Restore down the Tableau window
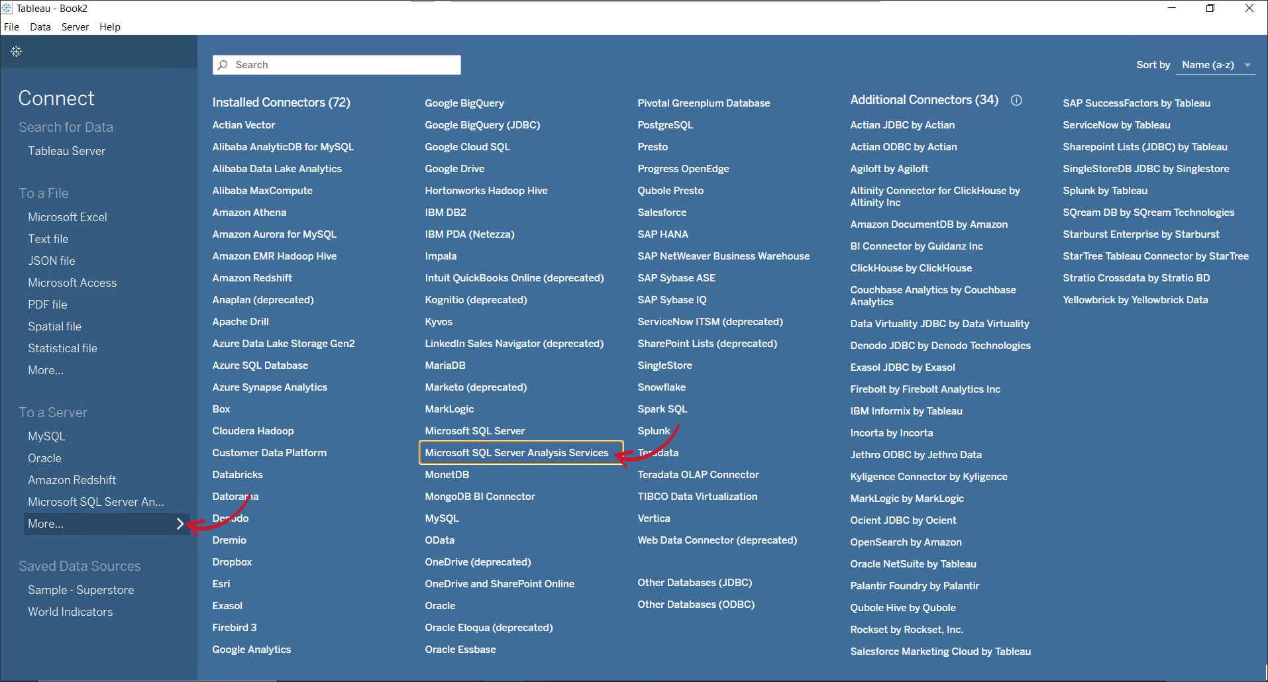This screenshot has width=1268, height=682. click(1210, 9)
